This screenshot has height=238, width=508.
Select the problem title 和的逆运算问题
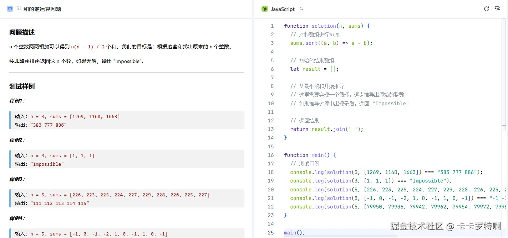pos(43,9)
